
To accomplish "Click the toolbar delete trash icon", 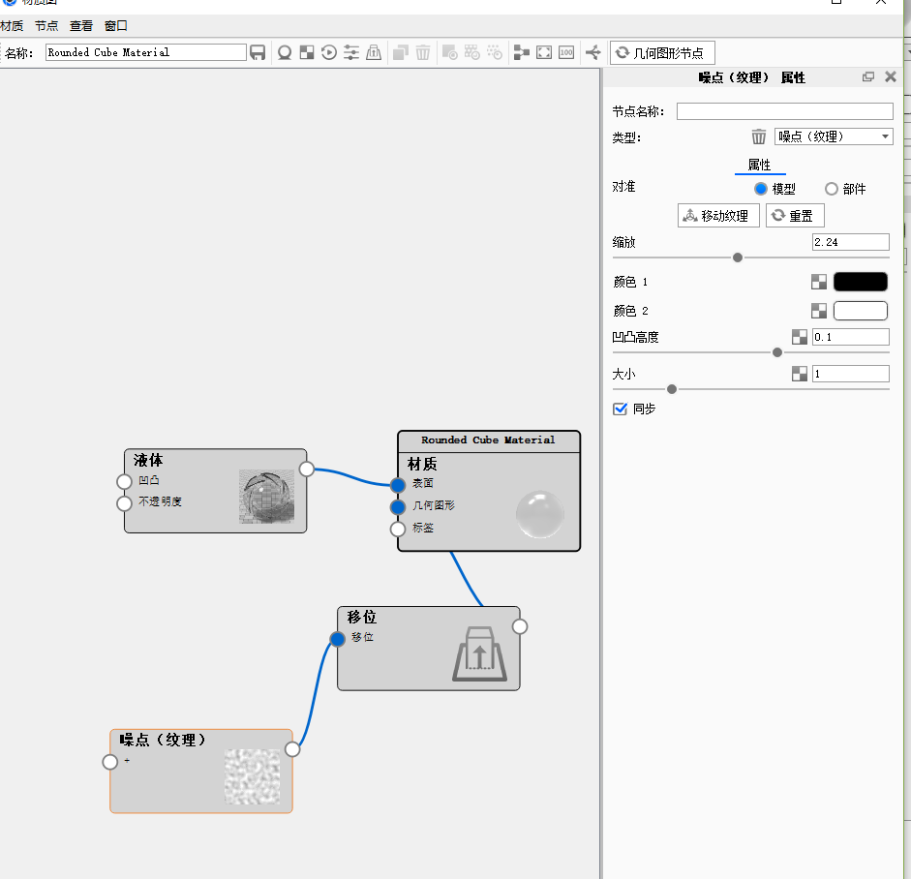I will pyautogui.click(x=423, y=53).
